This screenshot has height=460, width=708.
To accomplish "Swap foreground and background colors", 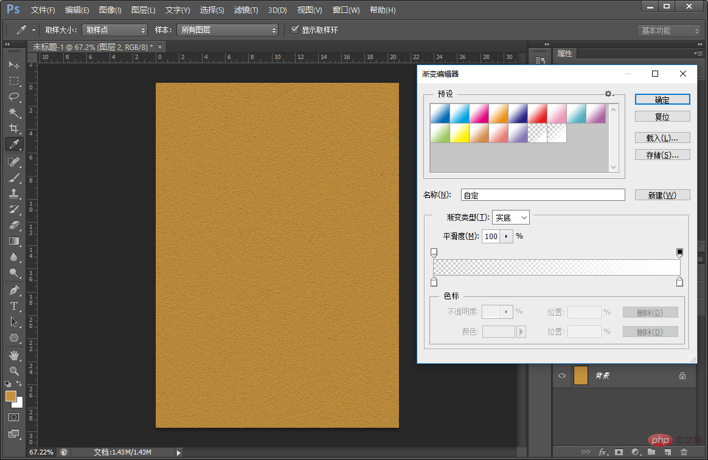I will 19,383.
